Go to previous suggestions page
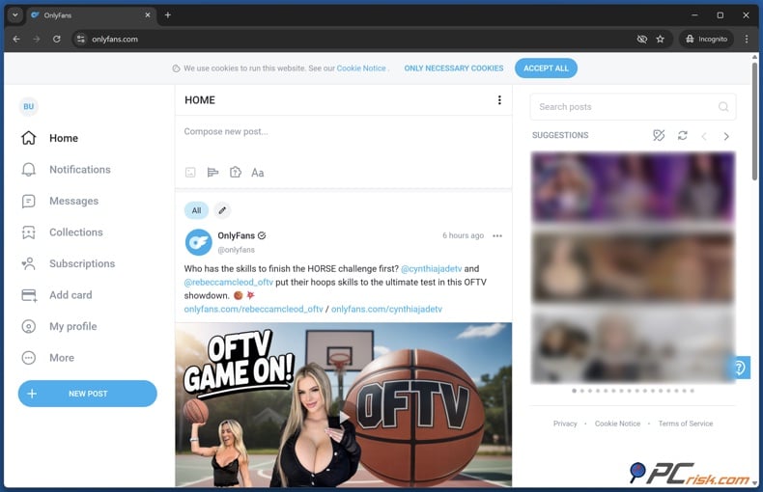This screenshot has width=763, height=492. [x=704, y=137]
